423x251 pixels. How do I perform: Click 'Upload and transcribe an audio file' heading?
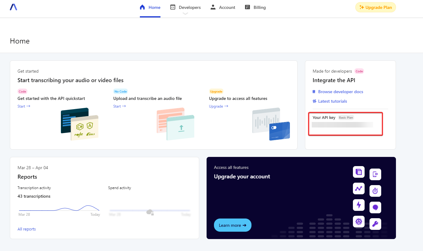[x=148, y=98]
